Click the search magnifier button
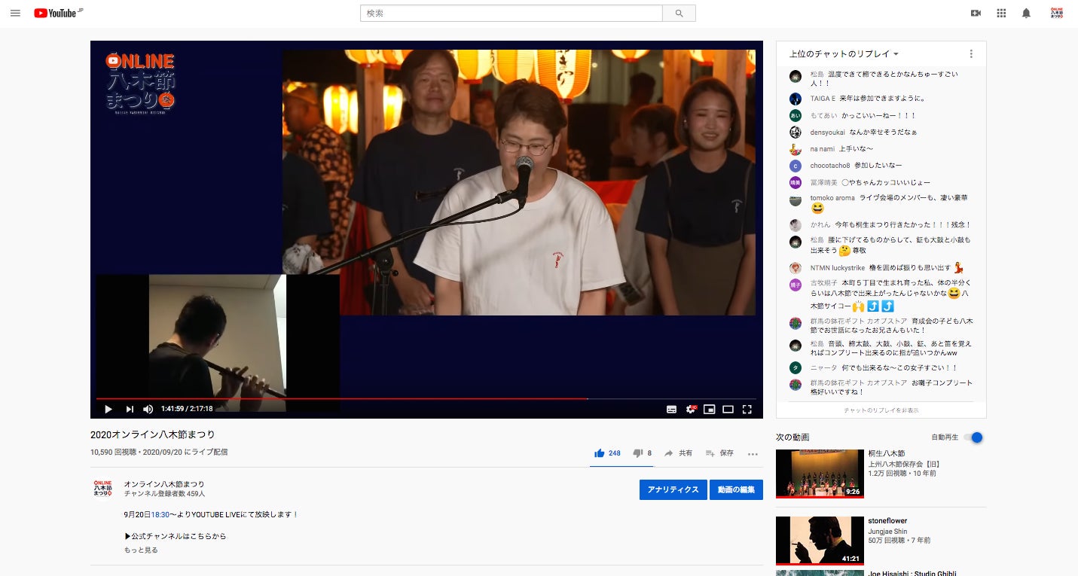This screenshot has height=576, width=1078. 679,14
